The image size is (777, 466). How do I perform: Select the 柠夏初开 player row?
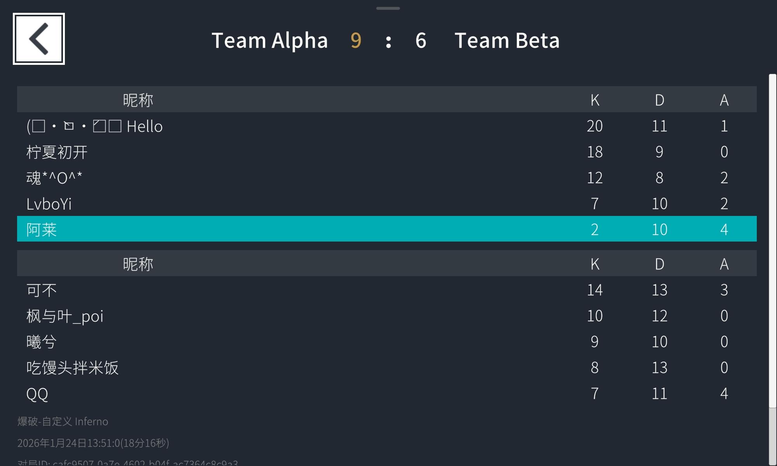point(387,152)
